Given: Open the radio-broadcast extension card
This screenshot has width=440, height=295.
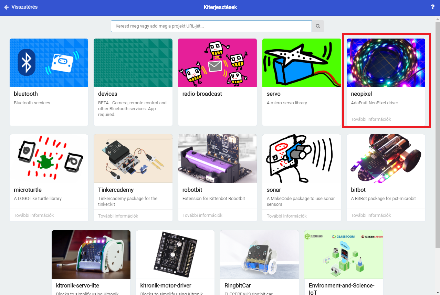Looking at the screenshot, I should pos(217,83).
